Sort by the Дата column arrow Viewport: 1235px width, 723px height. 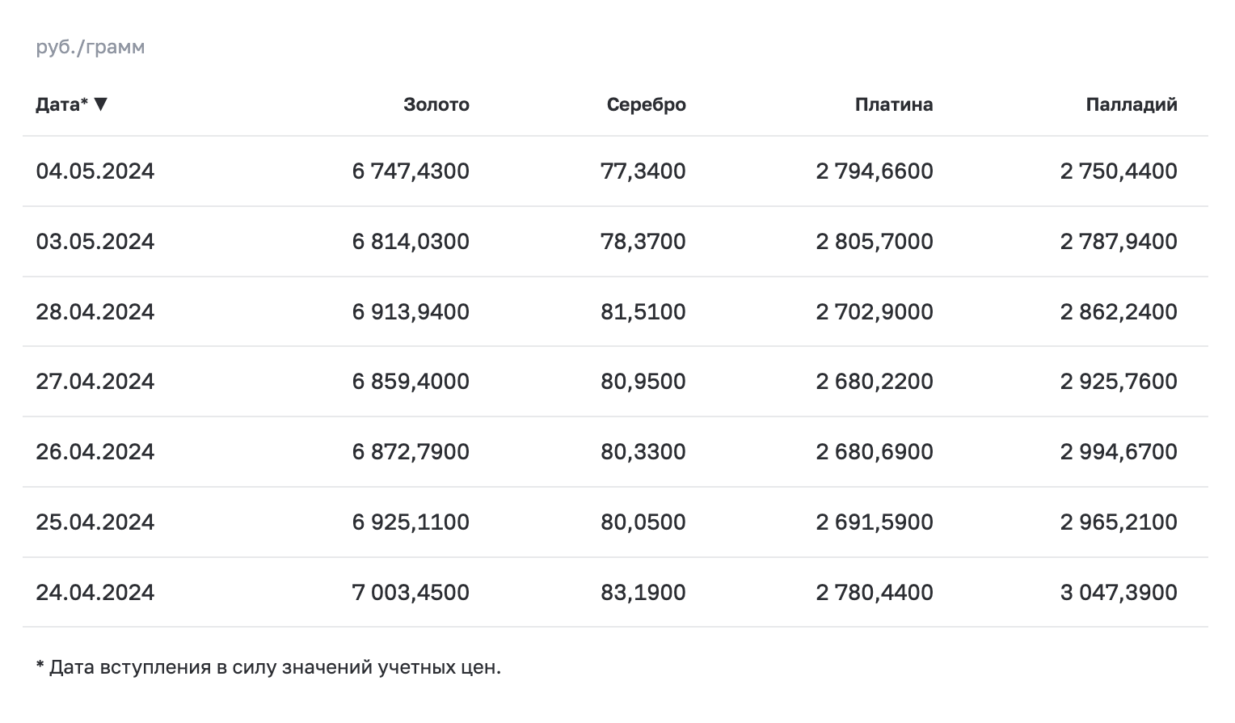click(100, 104)
